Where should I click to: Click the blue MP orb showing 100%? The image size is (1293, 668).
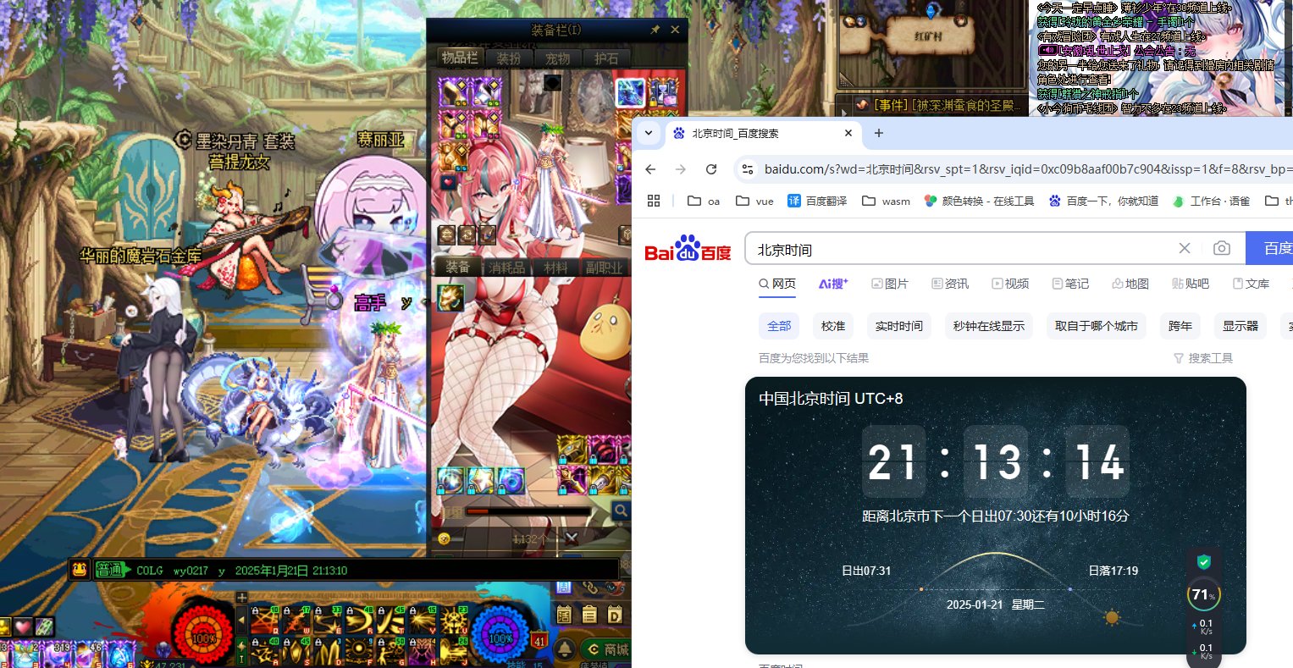500,634
